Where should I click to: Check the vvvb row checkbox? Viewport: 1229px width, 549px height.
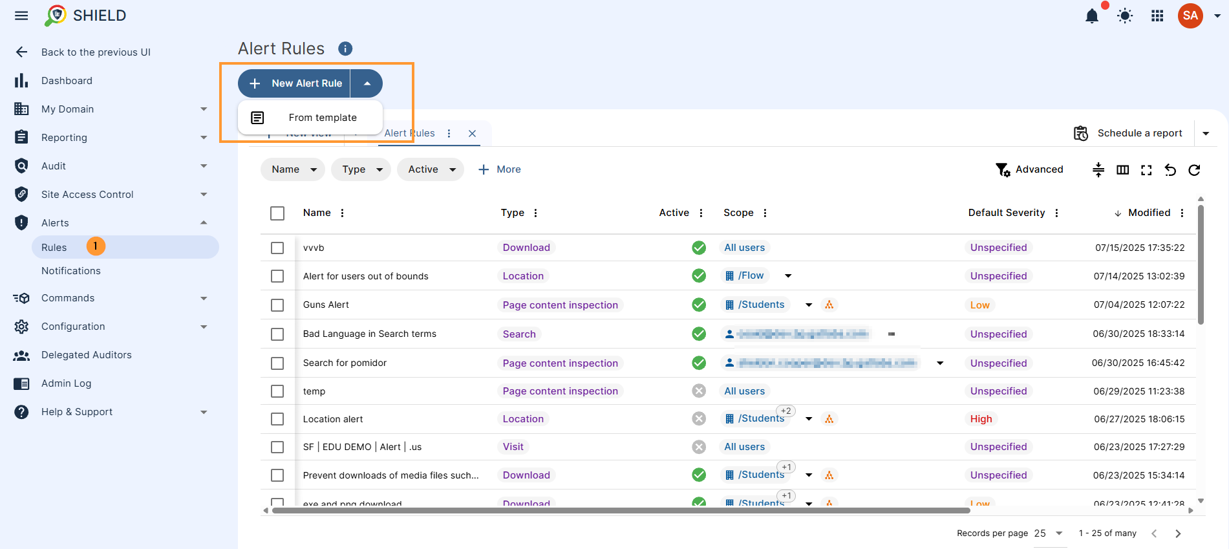pos(277,248)
